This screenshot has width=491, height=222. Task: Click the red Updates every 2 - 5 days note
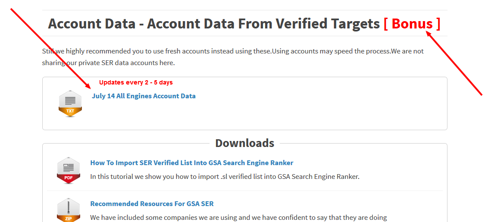pos(136,83)
